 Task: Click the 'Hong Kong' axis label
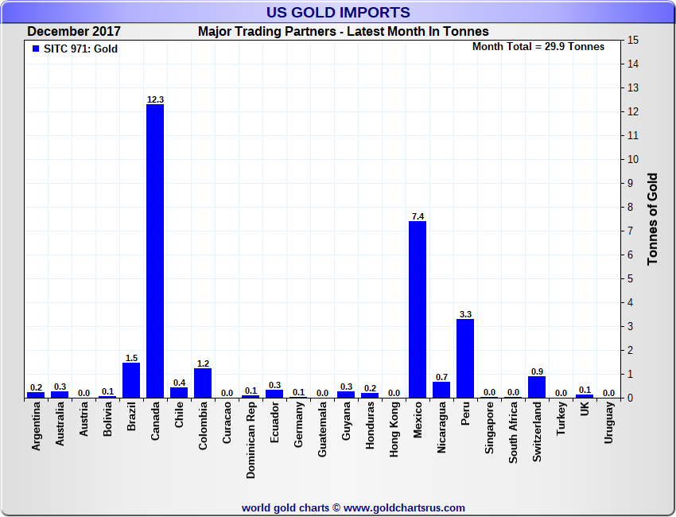click(x=394, y=430)
